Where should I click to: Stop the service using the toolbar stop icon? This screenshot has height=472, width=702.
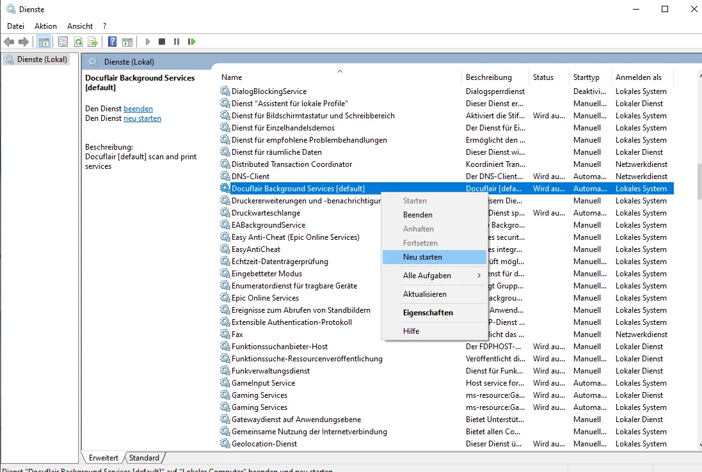point(162,42)
